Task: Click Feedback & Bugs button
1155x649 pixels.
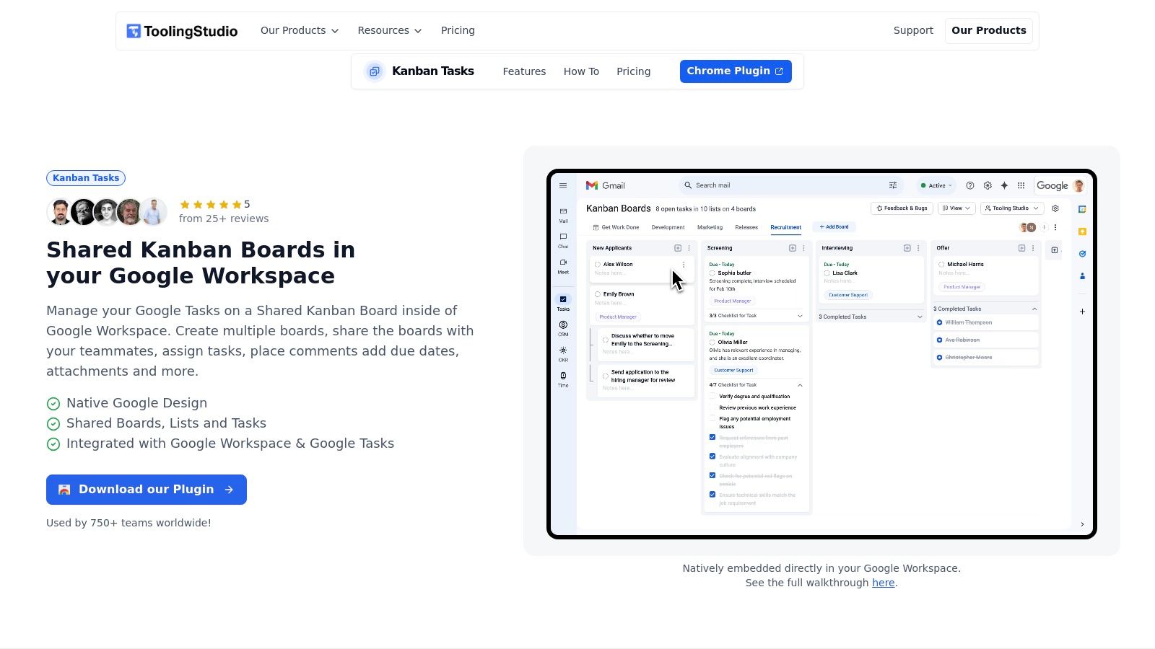Action: click(x=902, y=208)
